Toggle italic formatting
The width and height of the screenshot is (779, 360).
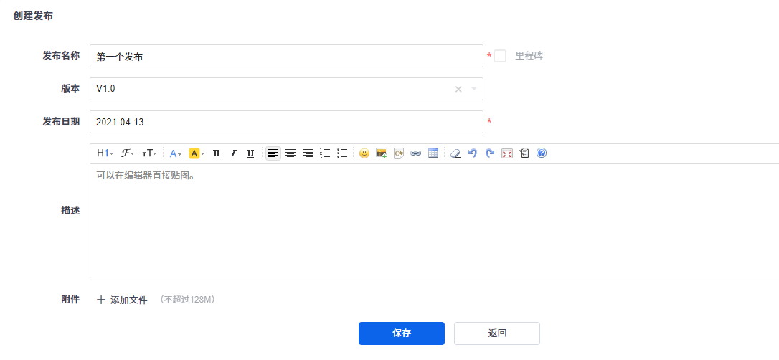click(x=234, y=153)
